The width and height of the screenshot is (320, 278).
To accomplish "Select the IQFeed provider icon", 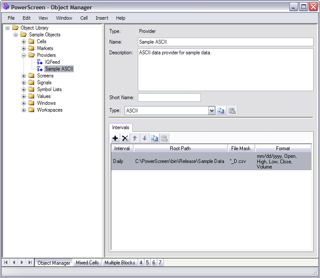I will (x=40, y=62).
